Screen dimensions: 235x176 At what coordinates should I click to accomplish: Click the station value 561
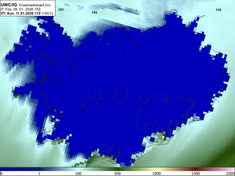click(x=16, y=95)
